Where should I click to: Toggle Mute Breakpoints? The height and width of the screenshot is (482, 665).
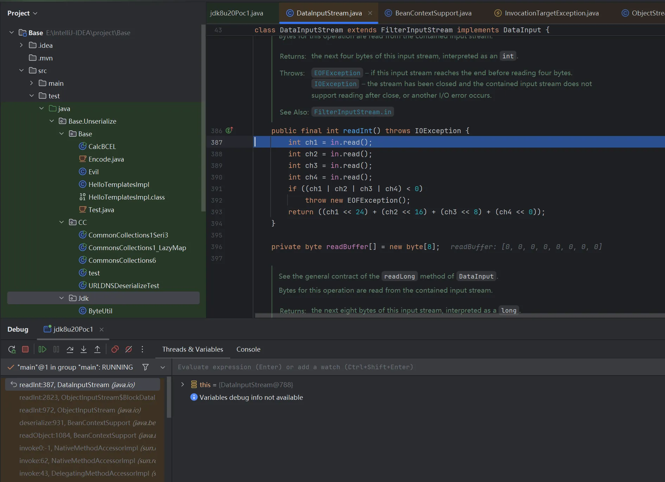pyautogui.click(x=129, y=349)
